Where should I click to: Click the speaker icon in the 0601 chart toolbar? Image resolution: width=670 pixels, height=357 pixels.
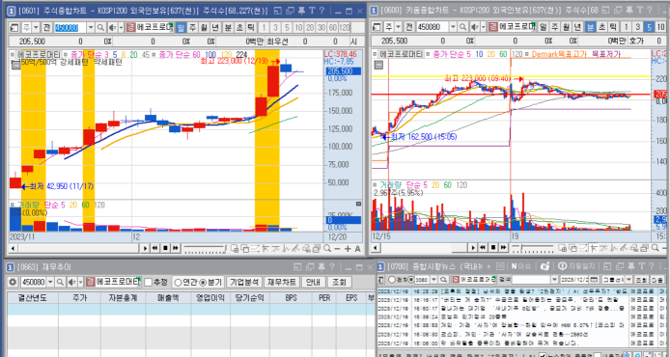112,28
